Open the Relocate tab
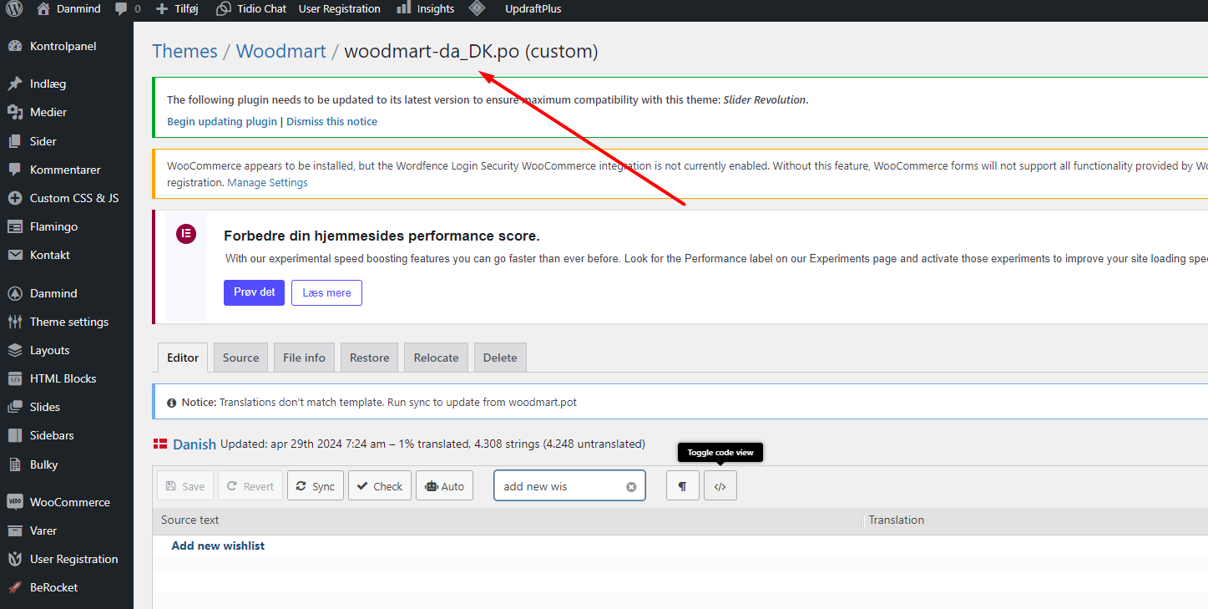 click(437, 358)
